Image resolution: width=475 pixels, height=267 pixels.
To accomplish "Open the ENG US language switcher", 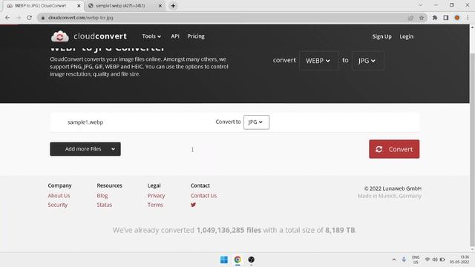I will (x=416, y=260).
